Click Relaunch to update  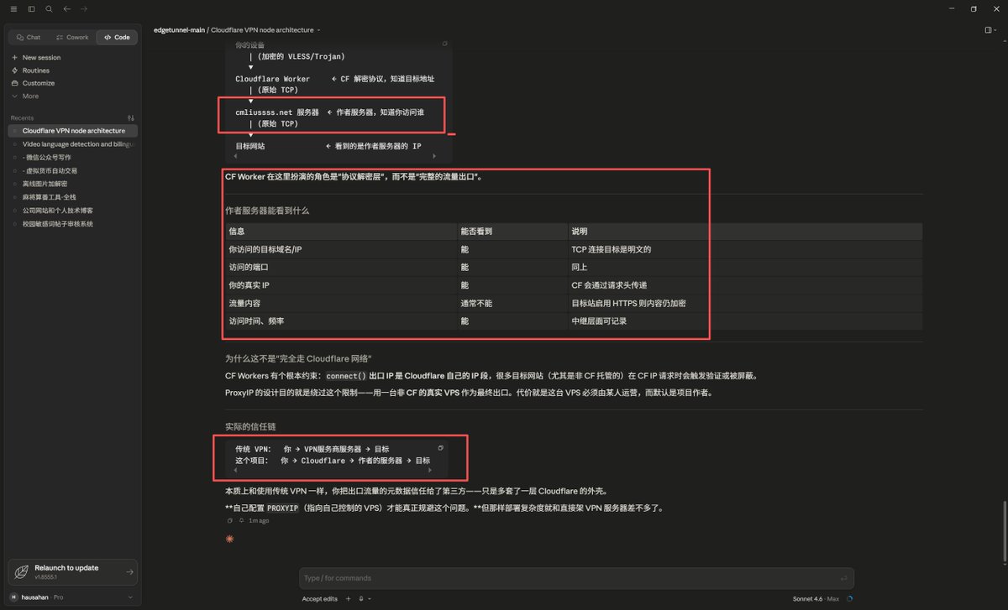pyautogui.click(x=72, y=572)
